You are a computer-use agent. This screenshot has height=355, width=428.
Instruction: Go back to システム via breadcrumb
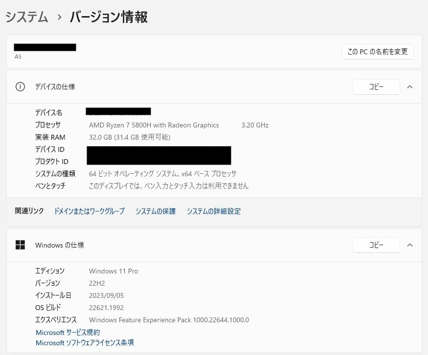coord(26,17)
